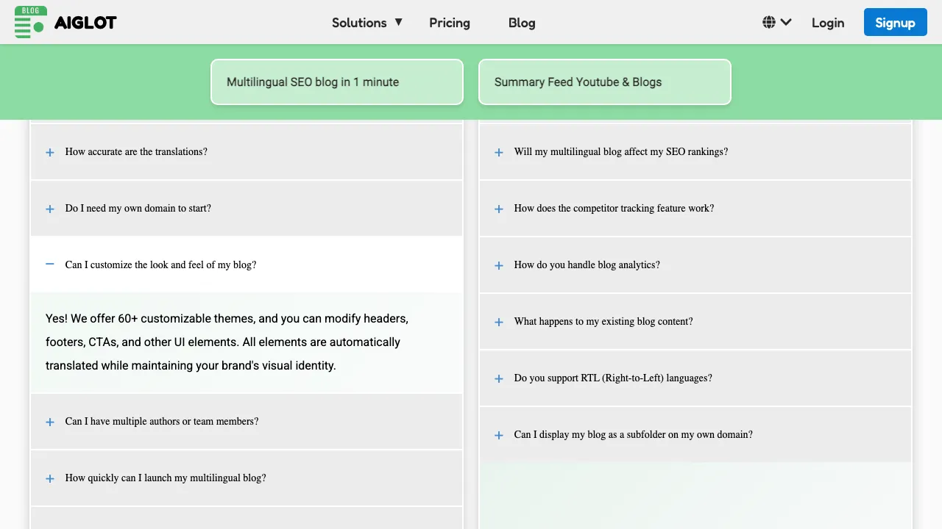Expand 'How quickly can I launch' question

coord(166,478)
